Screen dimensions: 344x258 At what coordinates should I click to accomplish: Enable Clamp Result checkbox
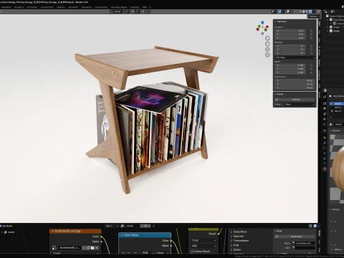(x=192, y=252)
